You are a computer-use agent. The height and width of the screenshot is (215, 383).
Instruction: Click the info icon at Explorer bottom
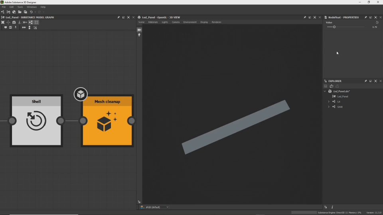pos(332,207)
